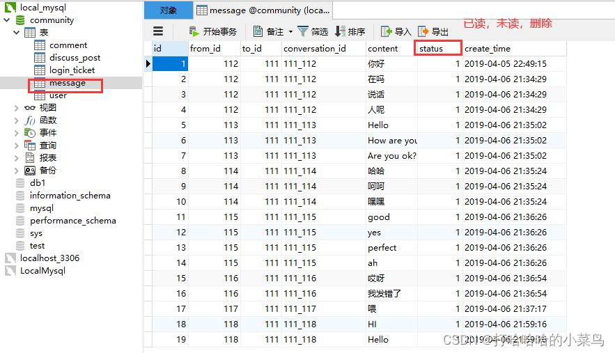Collapse the community database node

[7, 19]
